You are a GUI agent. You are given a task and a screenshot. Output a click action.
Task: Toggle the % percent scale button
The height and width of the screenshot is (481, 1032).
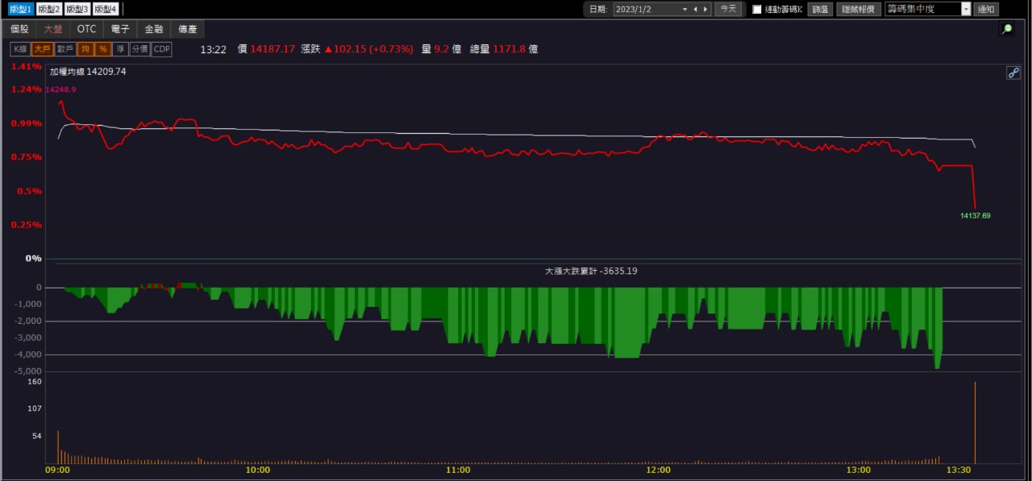click(x=103, y=49)
